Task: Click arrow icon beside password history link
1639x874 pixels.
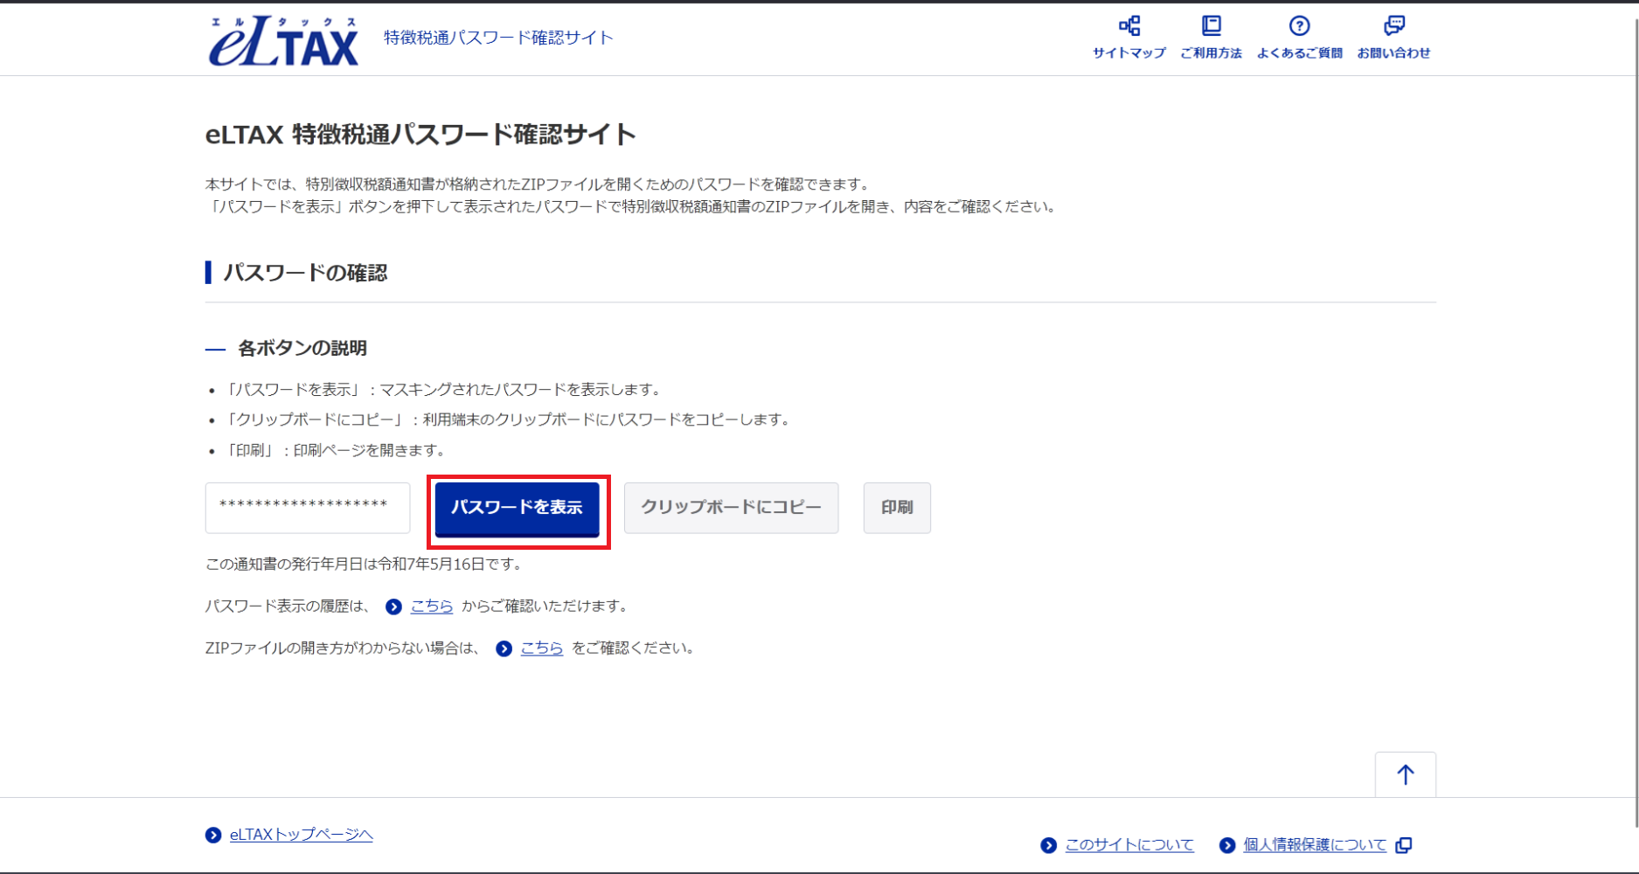Action: 393,607
